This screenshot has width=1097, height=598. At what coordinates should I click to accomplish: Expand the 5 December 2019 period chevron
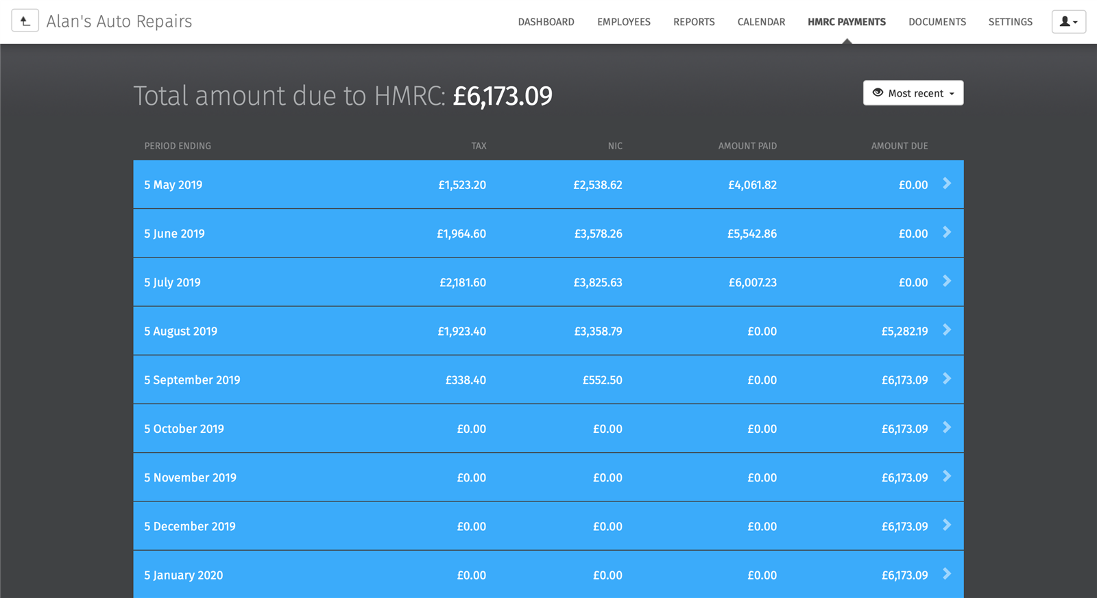pyautogui.click(x=947, y=525)
